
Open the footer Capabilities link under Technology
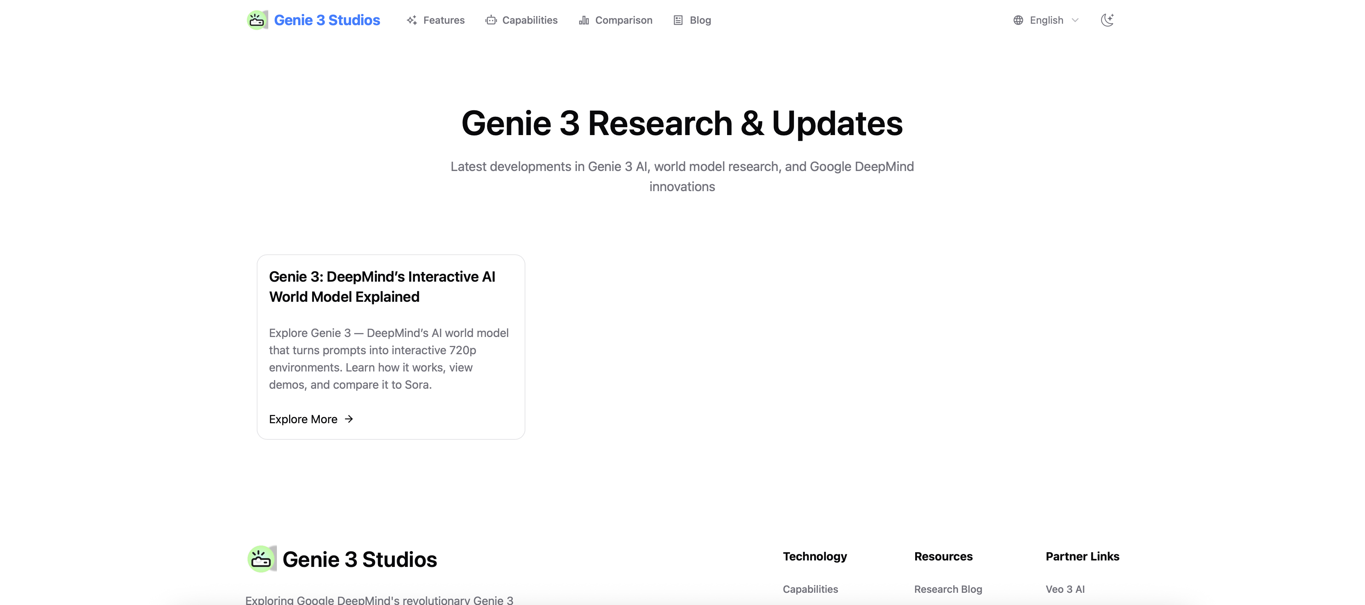[810, 589]
